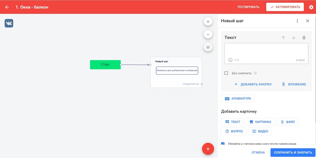Viewport: 316px width, 158px height.
Task: Open the three-dot menu for Новый шаг
Action: point(297,21)
